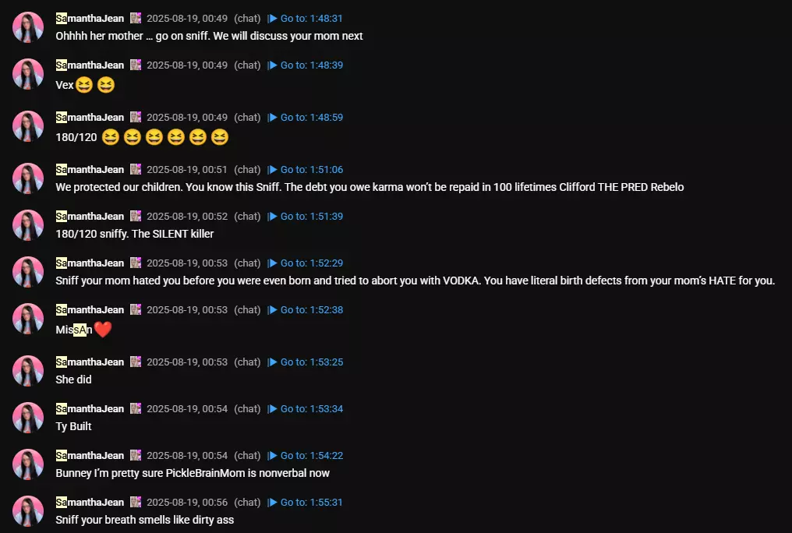Click the play arrow for 1:53:34
The image size is (792, 533).
(273, 409)
